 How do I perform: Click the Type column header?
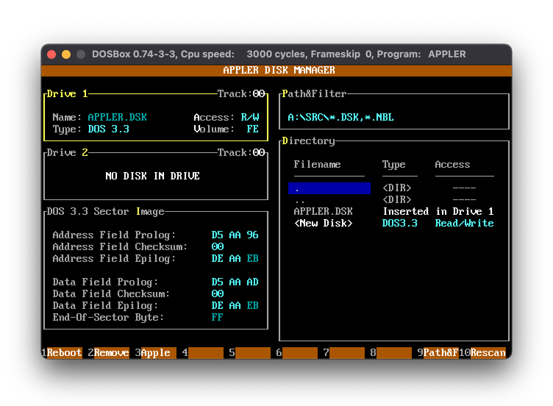394,164
